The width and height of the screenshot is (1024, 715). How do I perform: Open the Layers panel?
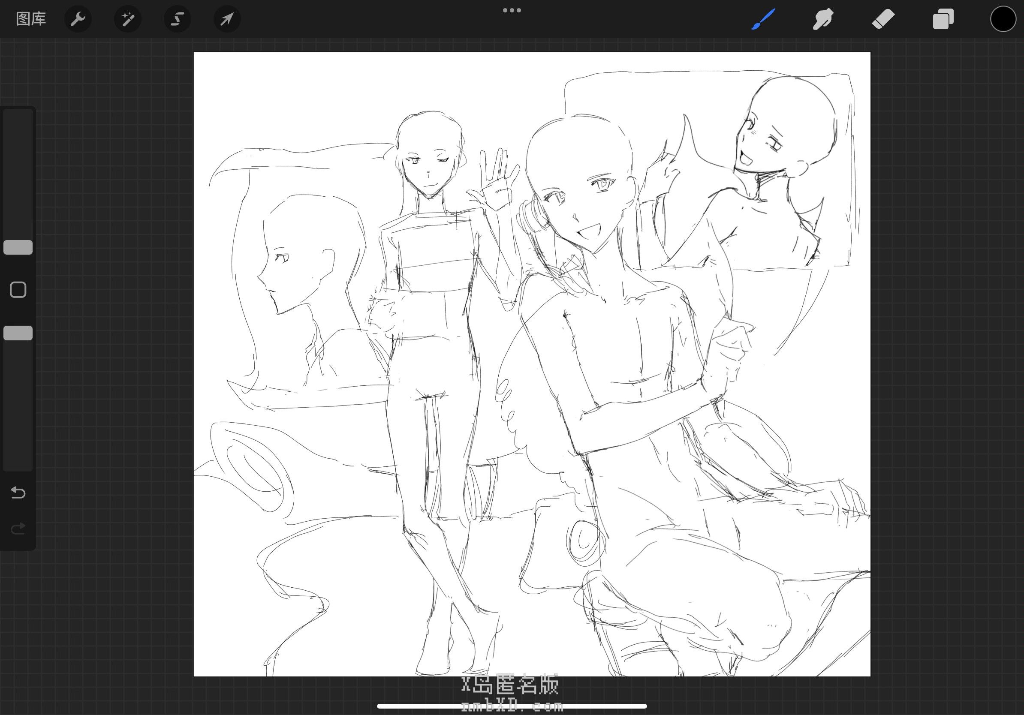click(x=943, y=19)
